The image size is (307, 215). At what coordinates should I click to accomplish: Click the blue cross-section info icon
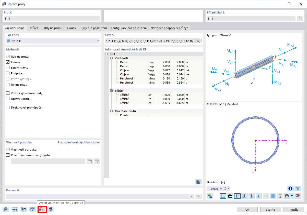click(x=290, y=189)
